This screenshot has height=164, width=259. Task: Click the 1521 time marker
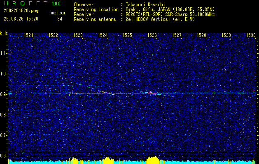(28, 35)
